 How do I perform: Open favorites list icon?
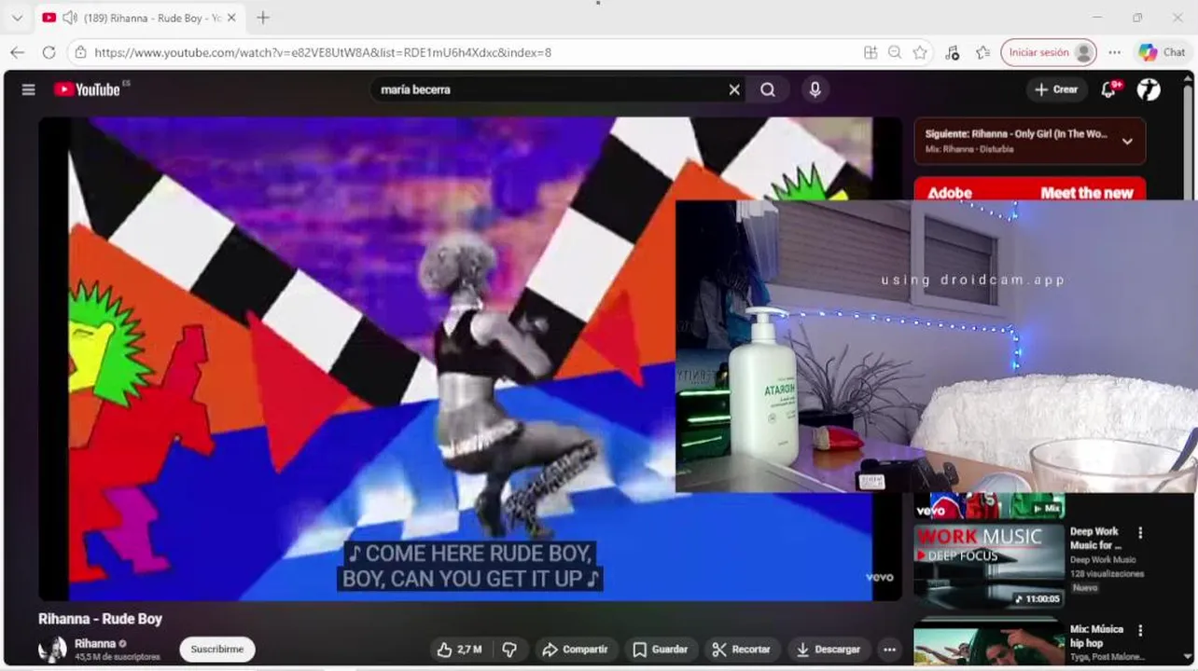point(982,52)
